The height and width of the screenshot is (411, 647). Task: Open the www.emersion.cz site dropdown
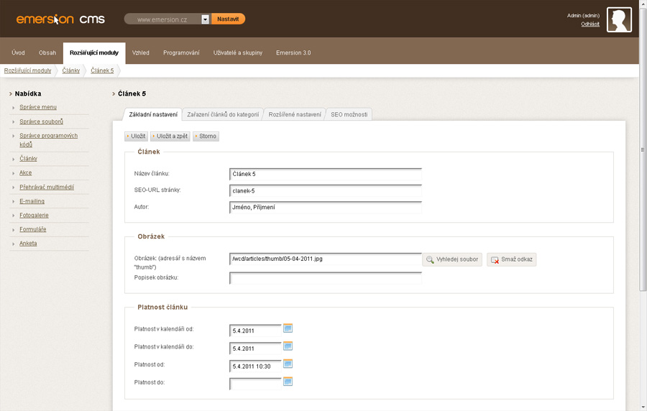[x=205, y=19]
